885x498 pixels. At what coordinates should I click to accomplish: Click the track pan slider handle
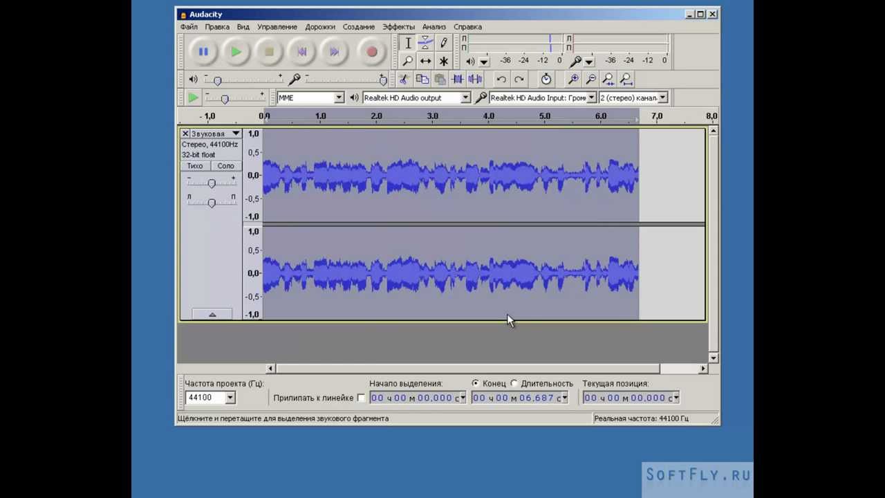tap(212, 203)
